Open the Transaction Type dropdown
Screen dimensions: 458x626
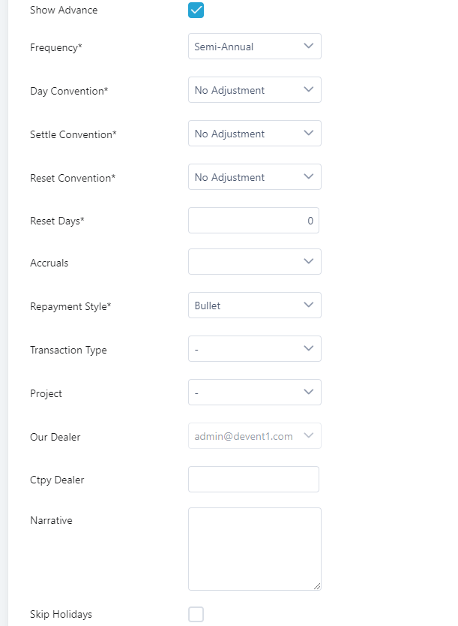pos(254,349)
